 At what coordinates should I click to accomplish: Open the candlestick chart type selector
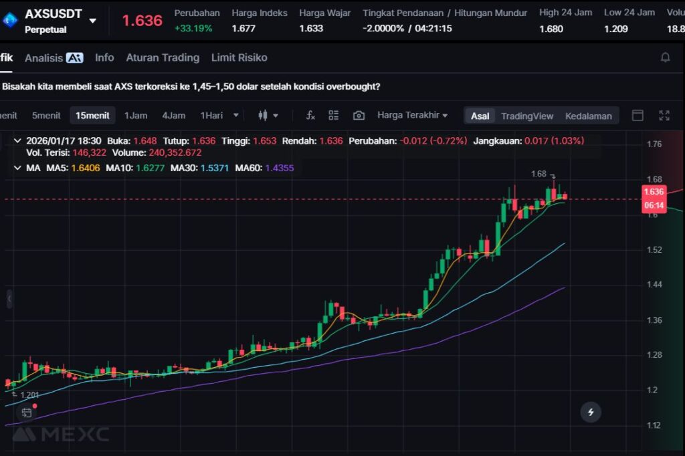[x=268, y=116]
